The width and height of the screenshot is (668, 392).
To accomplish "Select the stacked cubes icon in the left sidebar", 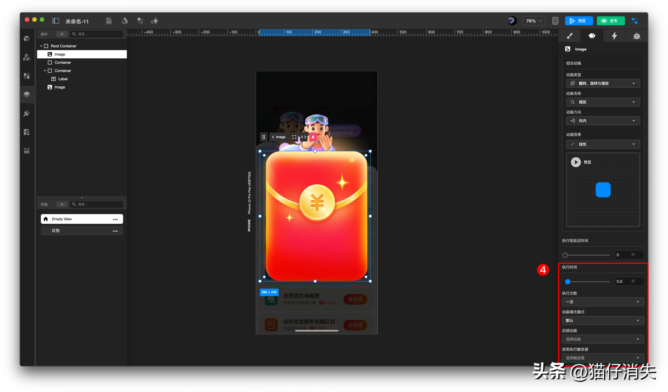I will [27, 57].
